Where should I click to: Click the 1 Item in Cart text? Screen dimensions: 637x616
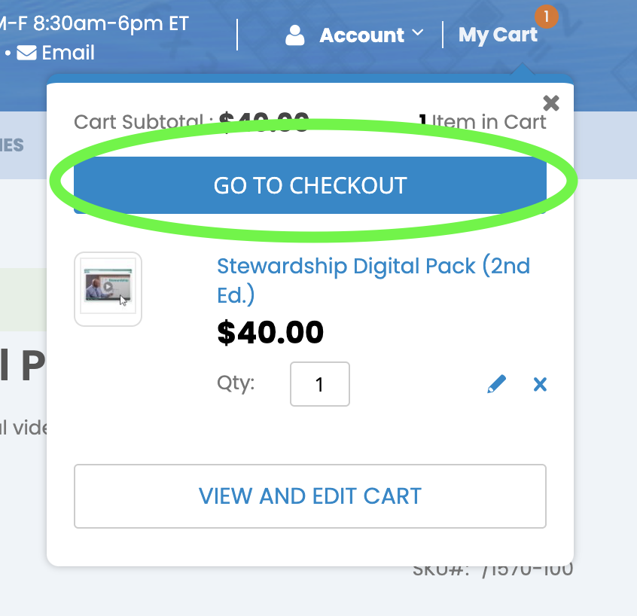click(x=483, y=120)
